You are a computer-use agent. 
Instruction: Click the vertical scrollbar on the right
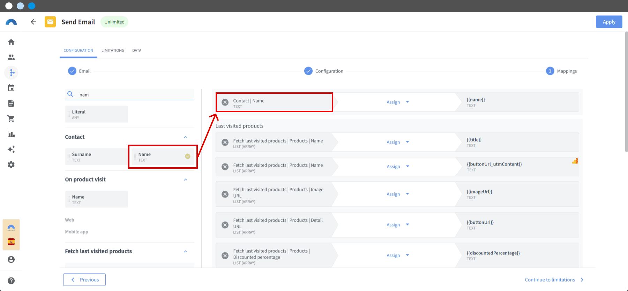point(626,92)
